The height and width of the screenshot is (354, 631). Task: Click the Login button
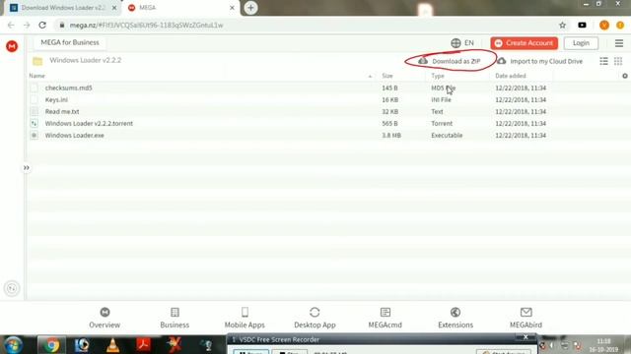pyautogui.click(x=581, y=43)
